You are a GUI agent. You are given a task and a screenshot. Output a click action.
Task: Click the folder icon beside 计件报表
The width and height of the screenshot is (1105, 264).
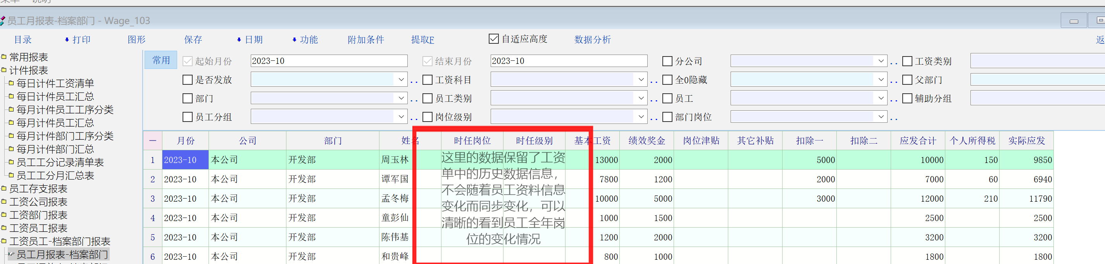[4, 70]
